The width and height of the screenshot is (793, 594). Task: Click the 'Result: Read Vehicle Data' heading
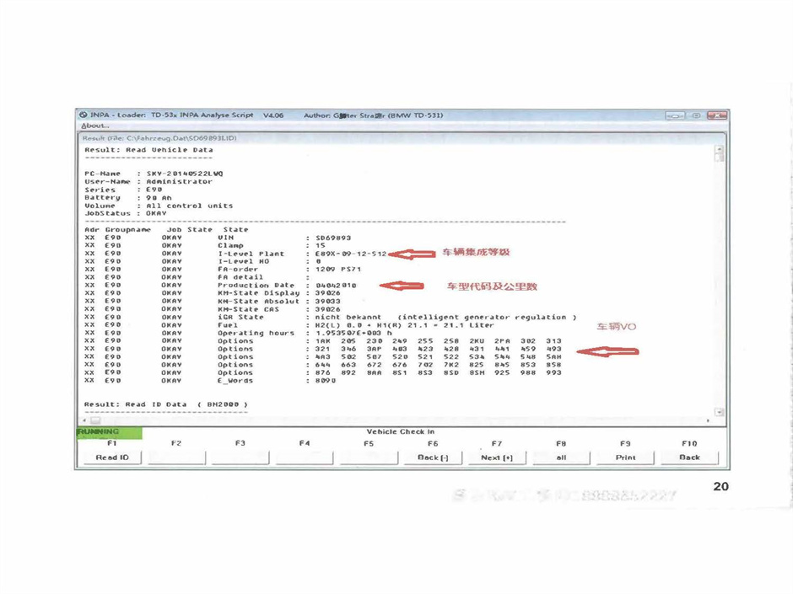(148, 150)
